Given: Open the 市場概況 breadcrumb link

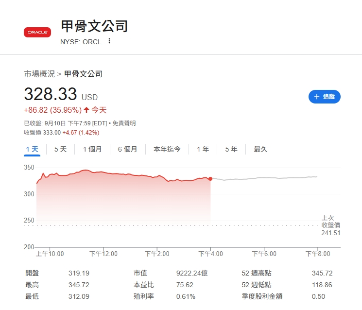Looking at the screenshot, I should 39,74.
